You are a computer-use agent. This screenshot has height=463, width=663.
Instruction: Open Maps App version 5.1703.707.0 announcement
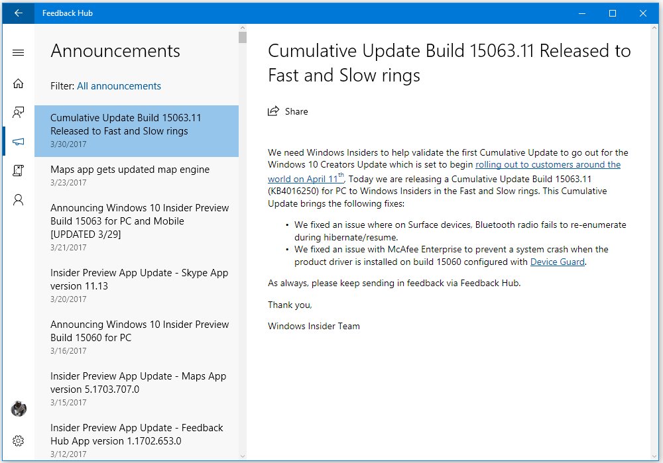(137, 389)
